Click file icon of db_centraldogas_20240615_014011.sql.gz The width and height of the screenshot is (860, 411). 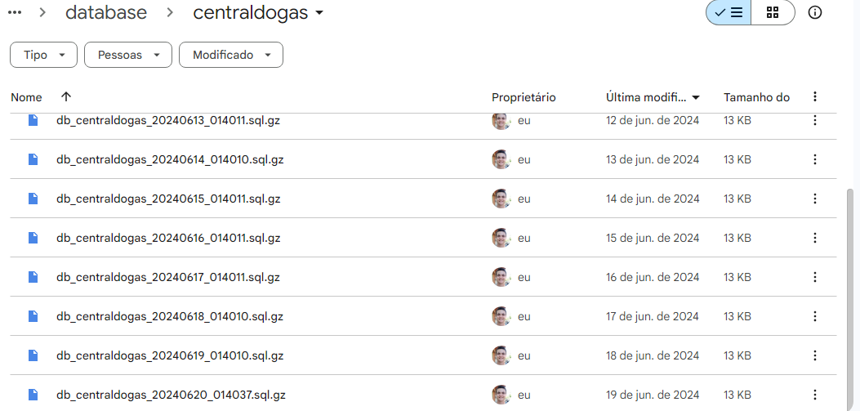pos(33,199)
